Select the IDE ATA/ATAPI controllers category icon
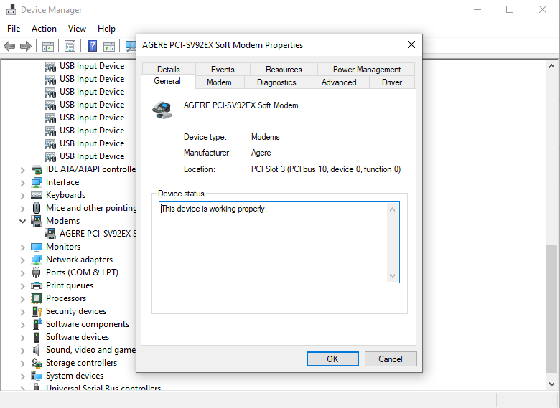Screen dimensions: 560x408 37,169
